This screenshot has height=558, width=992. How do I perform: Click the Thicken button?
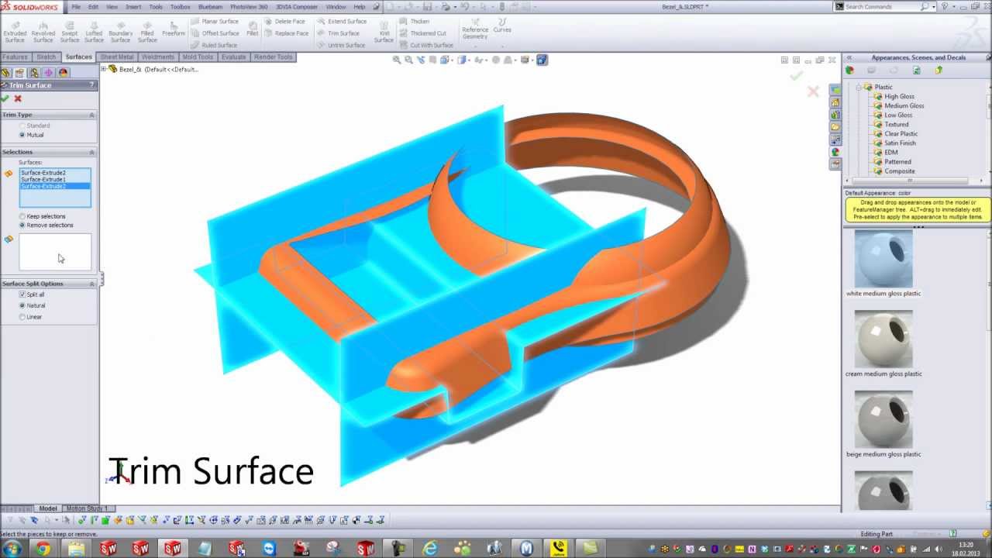(x=415, y=22)
